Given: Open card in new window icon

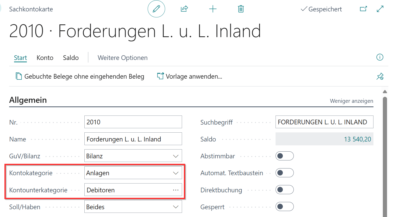Looking at the screenshot, I should pyautogui.click(x=363, y=9).
